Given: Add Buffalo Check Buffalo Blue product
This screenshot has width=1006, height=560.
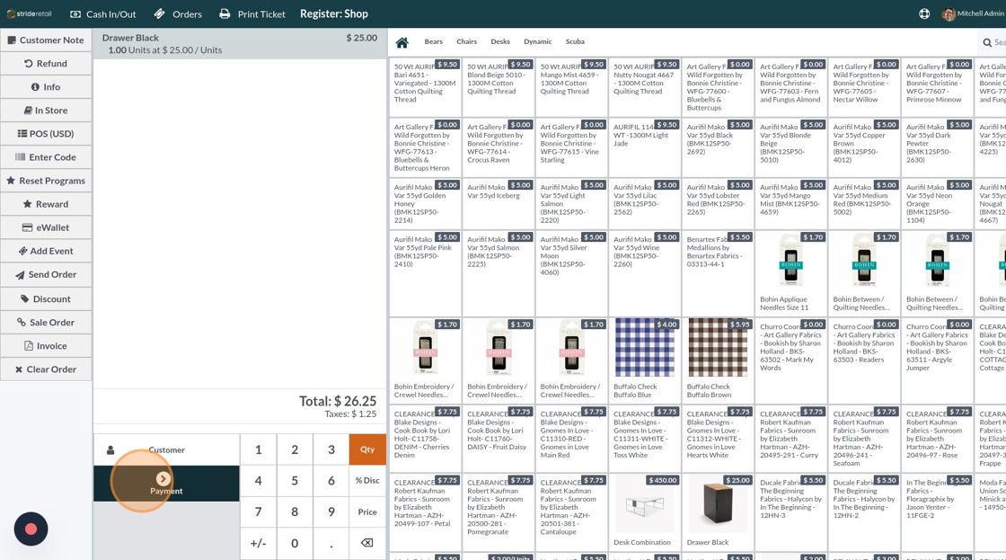Looking at the screenshot, I should click(644, 360).
